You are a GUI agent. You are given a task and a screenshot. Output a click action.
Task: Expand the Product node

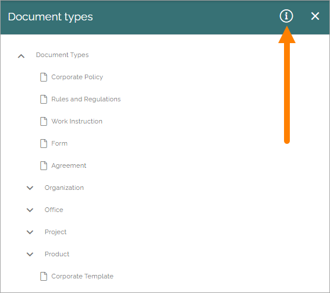coord(30,254)
